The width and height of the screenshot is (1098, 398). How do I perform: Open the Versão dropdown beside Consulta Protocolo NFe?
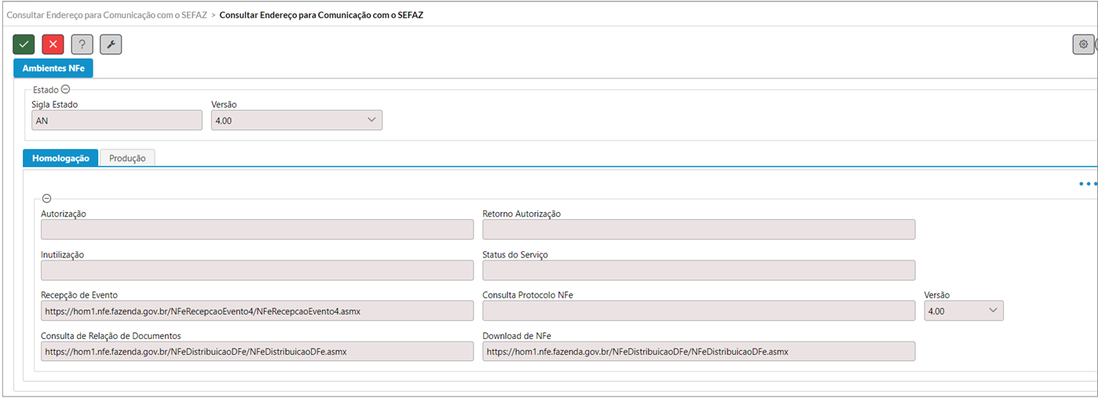tap(964, 311)
